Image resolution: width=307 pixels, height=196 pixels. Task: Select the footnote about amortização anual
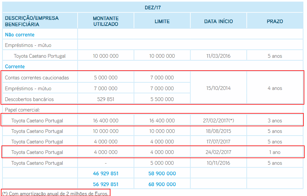click(x=56, y=194)
